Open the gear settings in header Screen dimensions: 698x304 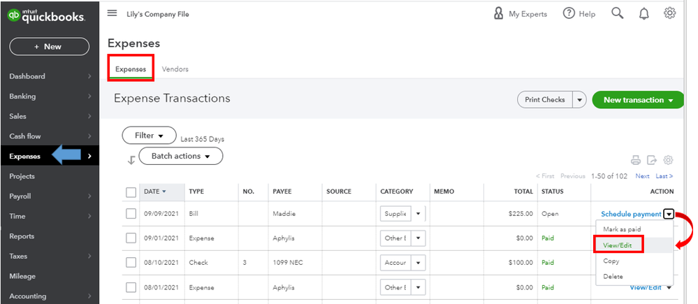tap(669, 13)
